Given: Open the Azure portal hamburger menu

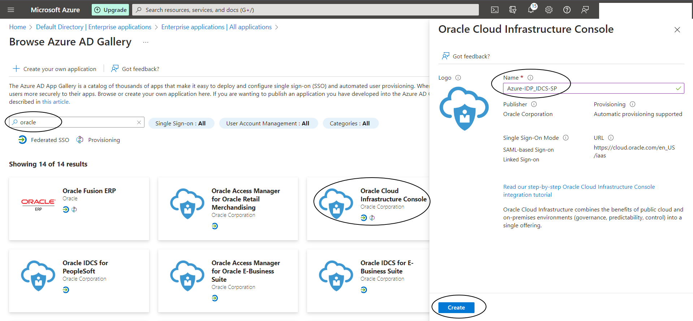Looking at the screenshot, I should point(11,10).
